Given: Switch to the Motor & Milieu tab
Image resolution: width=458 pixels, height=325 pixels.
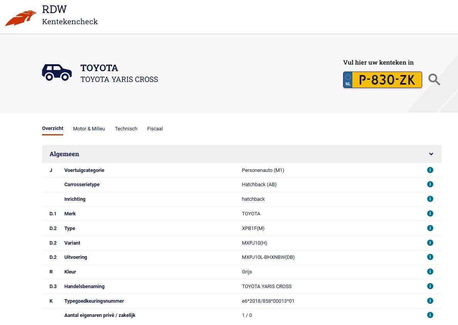Looking at the screenshot, I should (89, 129).
